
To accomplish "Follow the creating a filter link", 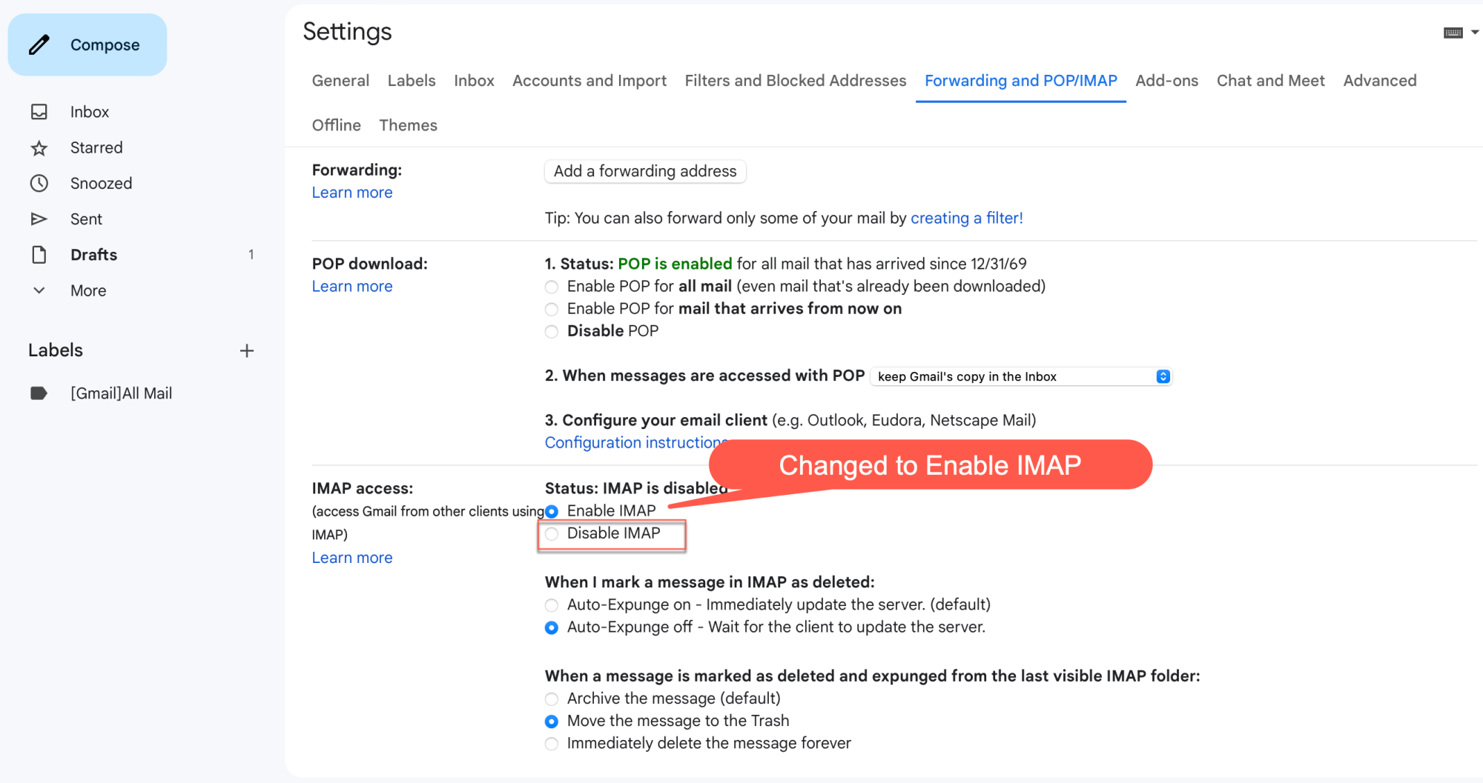I will (966, 219).
